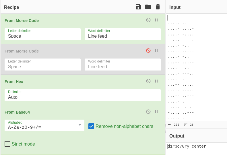Set breakpoint on first From Morse Code
Screen dimensions: 227x155
[156, 20]
